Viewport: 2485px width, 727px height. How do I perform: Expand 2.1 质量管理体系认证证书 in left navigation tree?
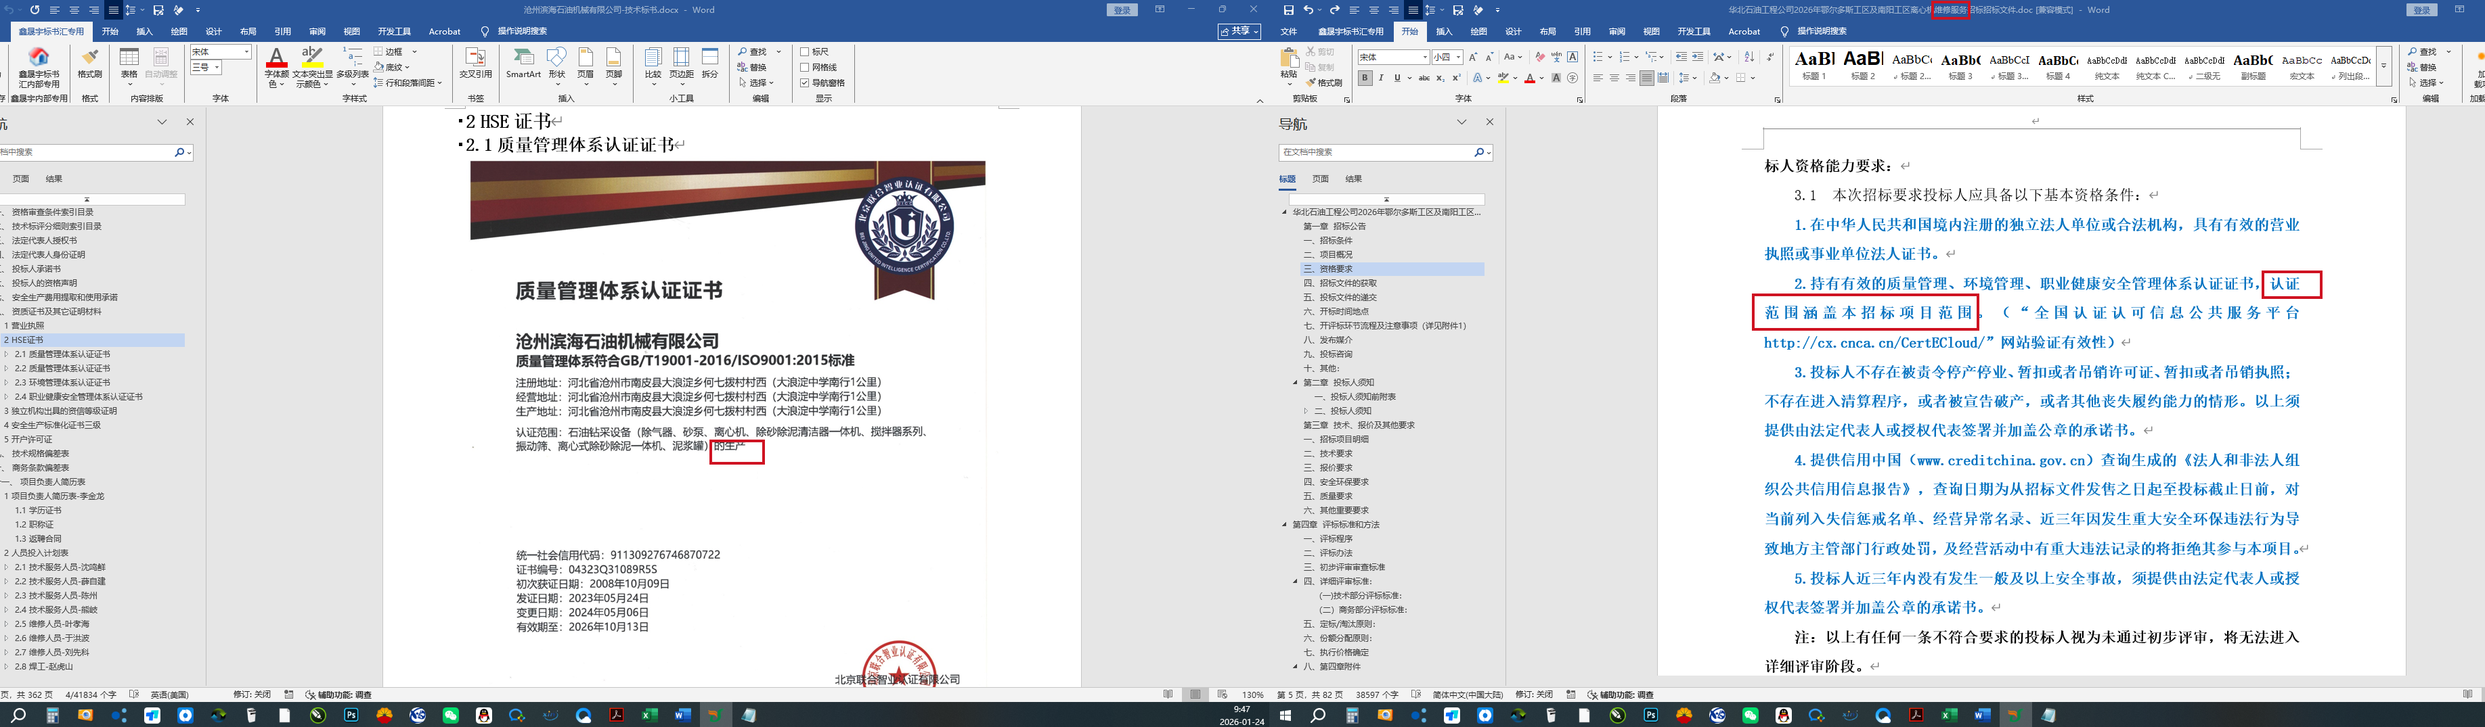click(6, 354)
